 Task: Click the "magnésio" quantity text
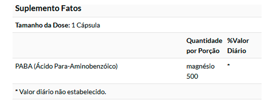[x=200, y=67]
